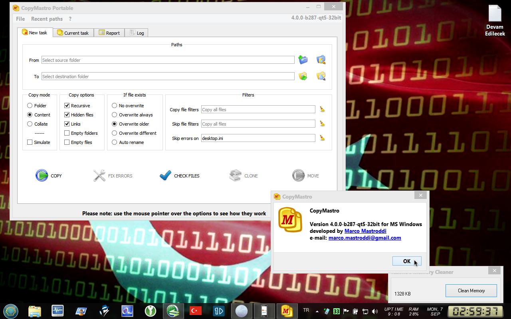
Task: Open the Report tab
Action: coord(109,33)
